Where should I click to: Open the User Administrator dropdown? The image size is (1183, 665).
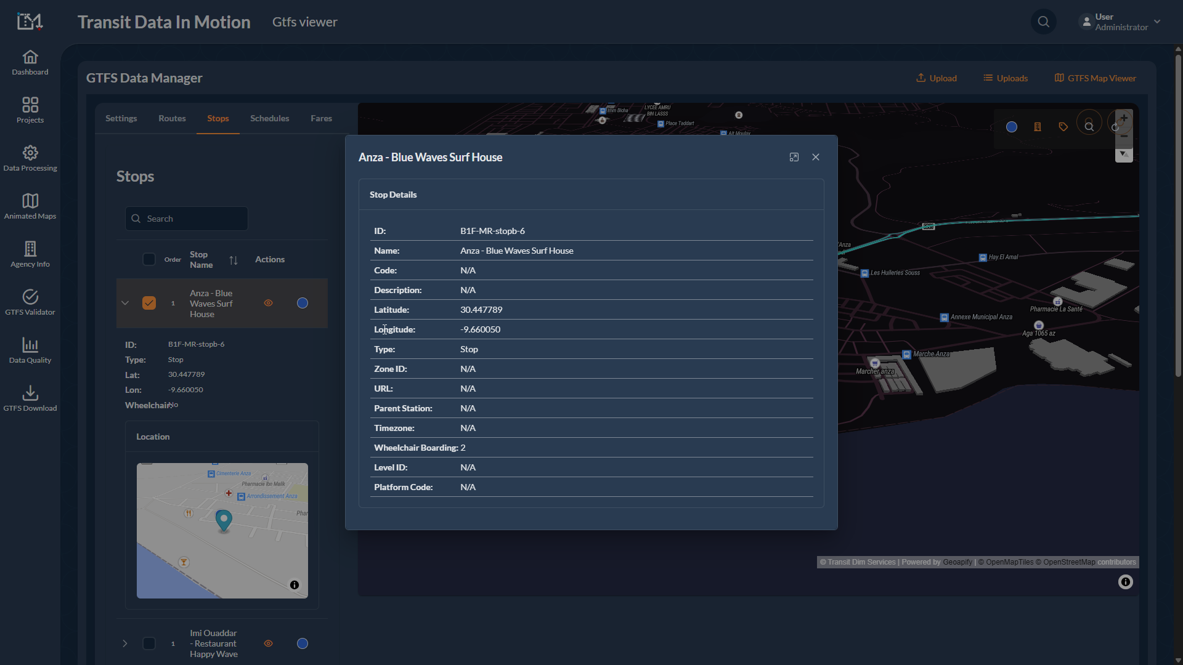click(1121, 22)
